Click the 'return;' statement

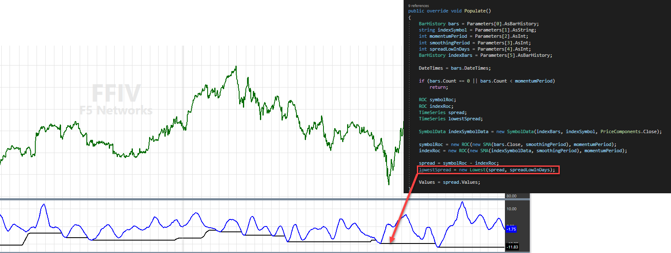(x=438, y=87)
